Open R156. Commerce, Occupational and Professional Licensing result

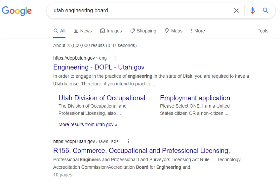tap(141, 151)
